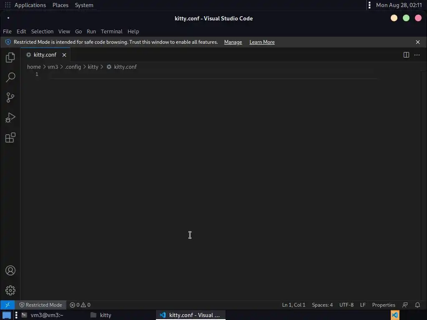This screenshot has width=427, height=320.
Task: Open the Accounts menu icon
Action: coord(10,270)
